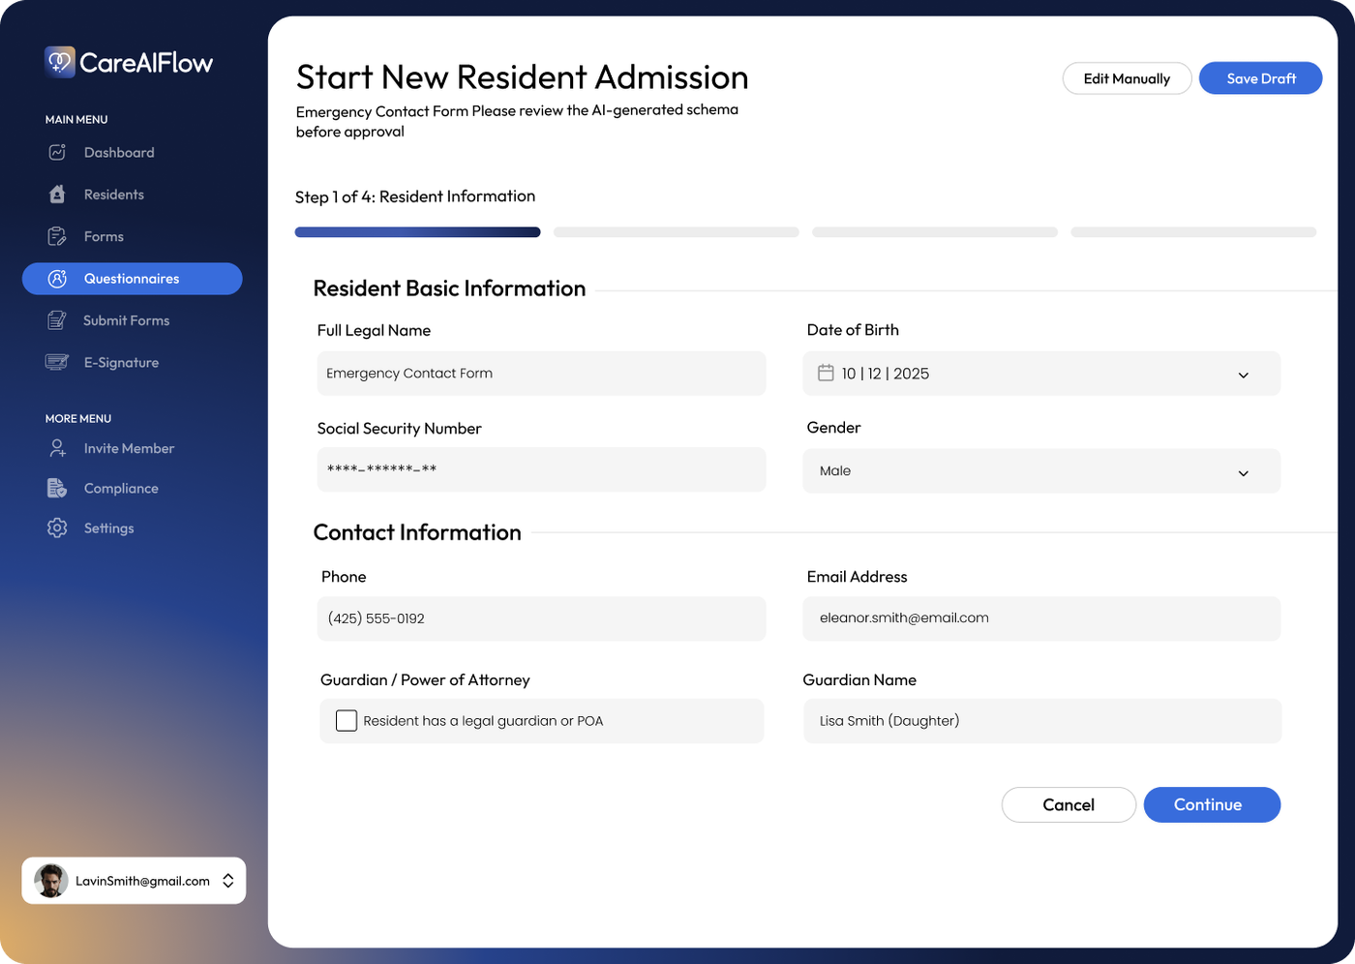Click the third step progress bar
The height and width of the screenshot is (964, 1355).
click(935, 232)
